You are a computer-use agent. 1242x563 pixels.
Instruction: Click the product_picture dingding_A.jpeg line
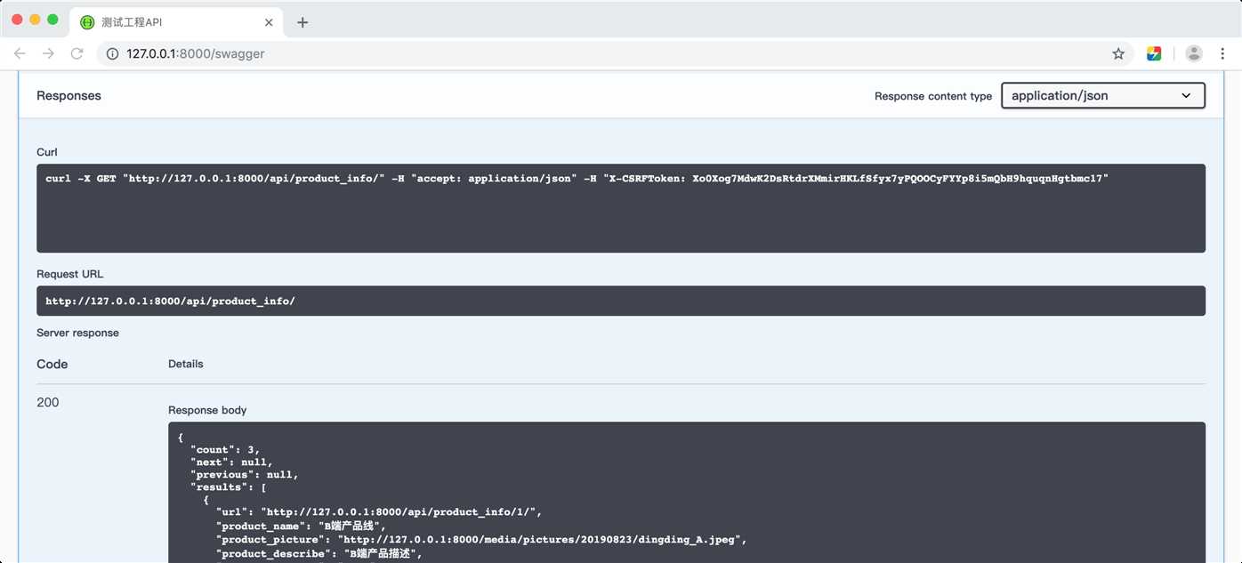coord(481,539)
